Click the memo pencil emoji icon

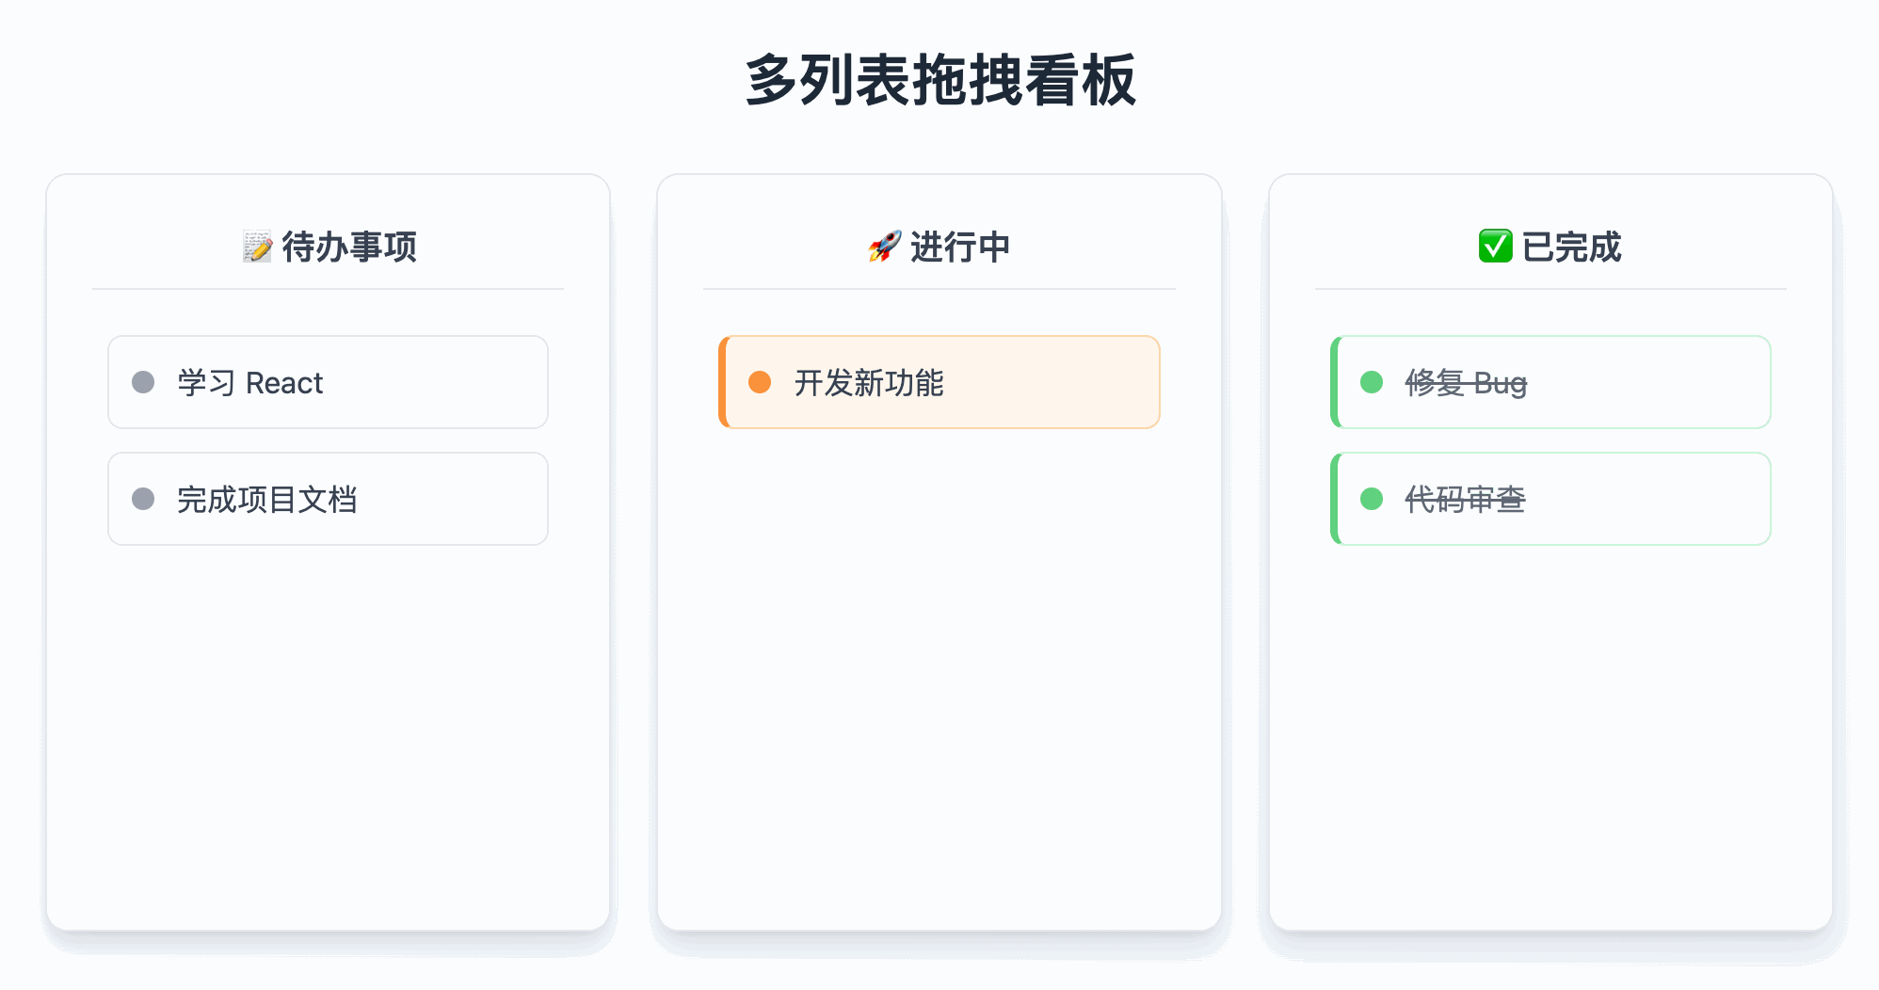[x=257, y=247]
